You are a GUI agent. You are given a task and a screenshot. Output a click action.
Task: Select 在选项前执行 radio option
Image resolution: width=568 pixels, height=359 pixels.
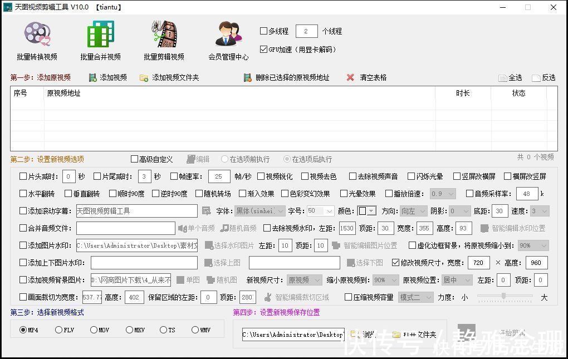click(224, 159)
